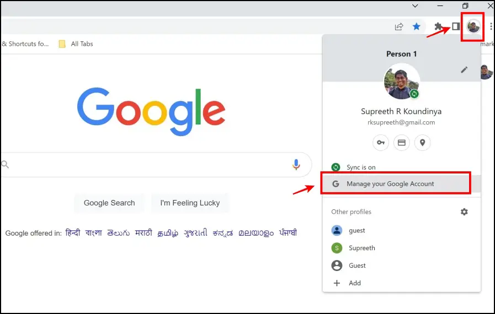Click the green S avatar for Supreeth
495x314 pixels.
[337, 248]
